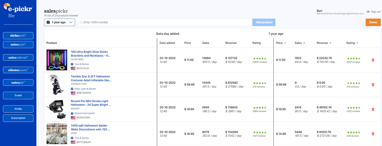Image resolution: width=382 pixels, height=146 pixels.
Task: Open Roxant Pro Mini Strobe Light link
Action: click(x=91, y=103)
